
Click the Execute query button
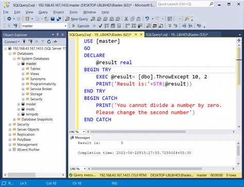pos(81,26)
